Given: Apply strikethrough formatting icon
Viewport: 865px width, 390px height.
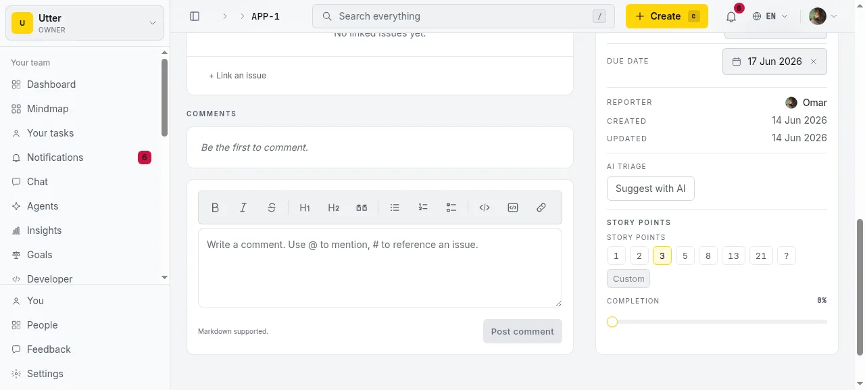Looking at the screenshot, I should click(x=272, y=208).
